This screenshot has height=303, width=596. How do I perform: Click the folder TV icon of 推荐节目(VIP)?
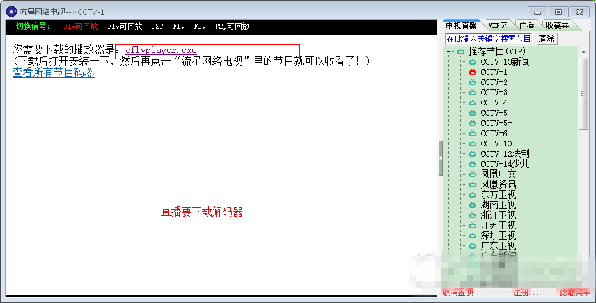(460, 51)
